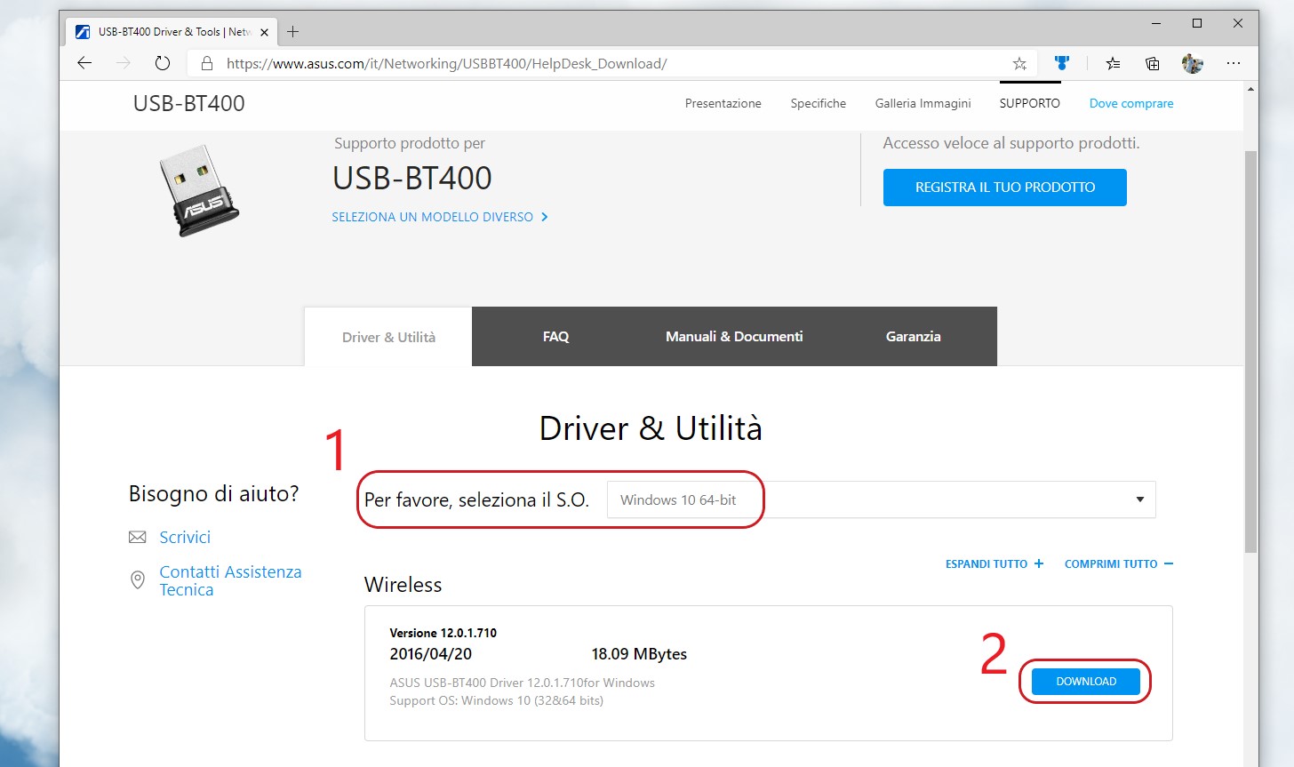Expand all with ESPANDI TUTTO
The image size is (1294, 767).
pyautogui.click(x=994, y=563)
